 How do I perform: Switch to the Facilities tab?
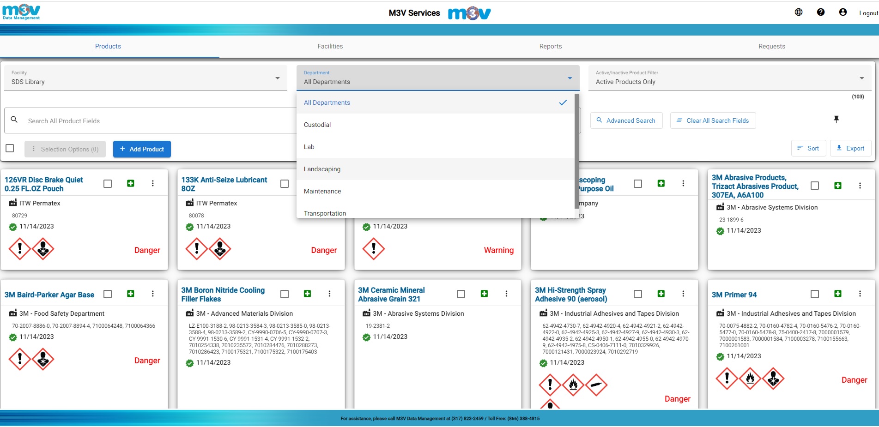pyautogui.click(x=330, y=46)
